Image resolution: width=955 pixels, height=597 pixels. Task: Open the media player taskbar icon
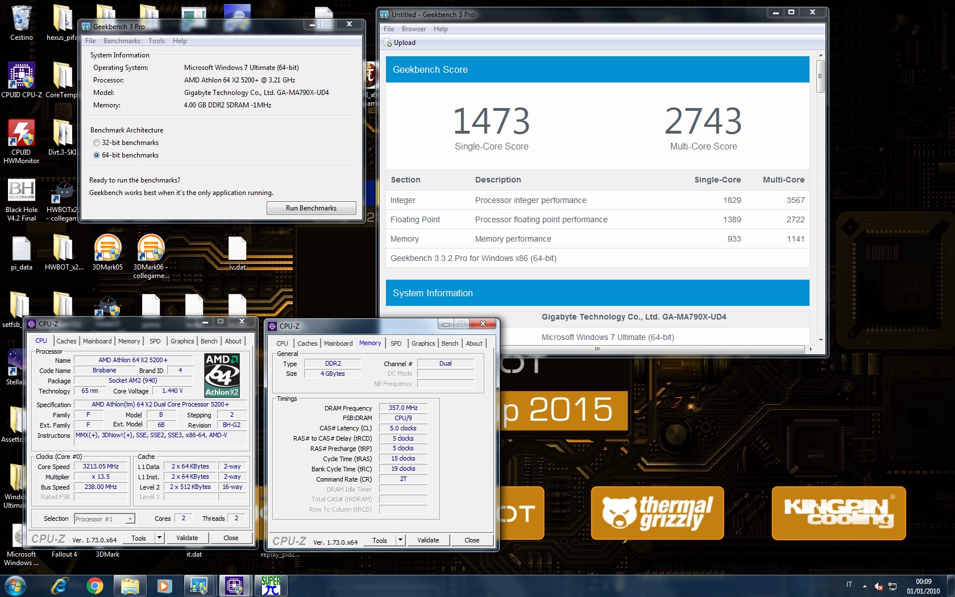pos(165,586)
